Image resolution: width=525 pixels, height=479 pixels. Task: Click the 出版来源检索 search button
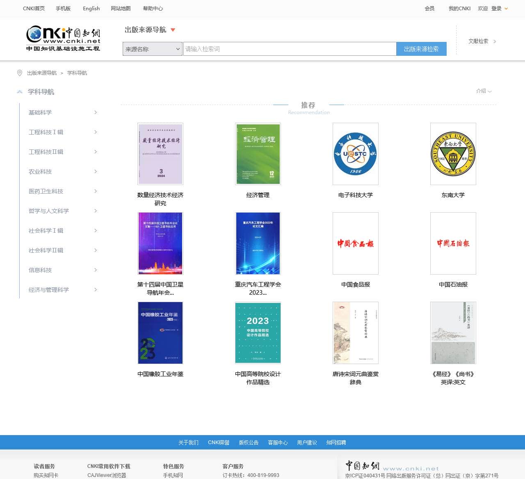(x=421, y=49)
